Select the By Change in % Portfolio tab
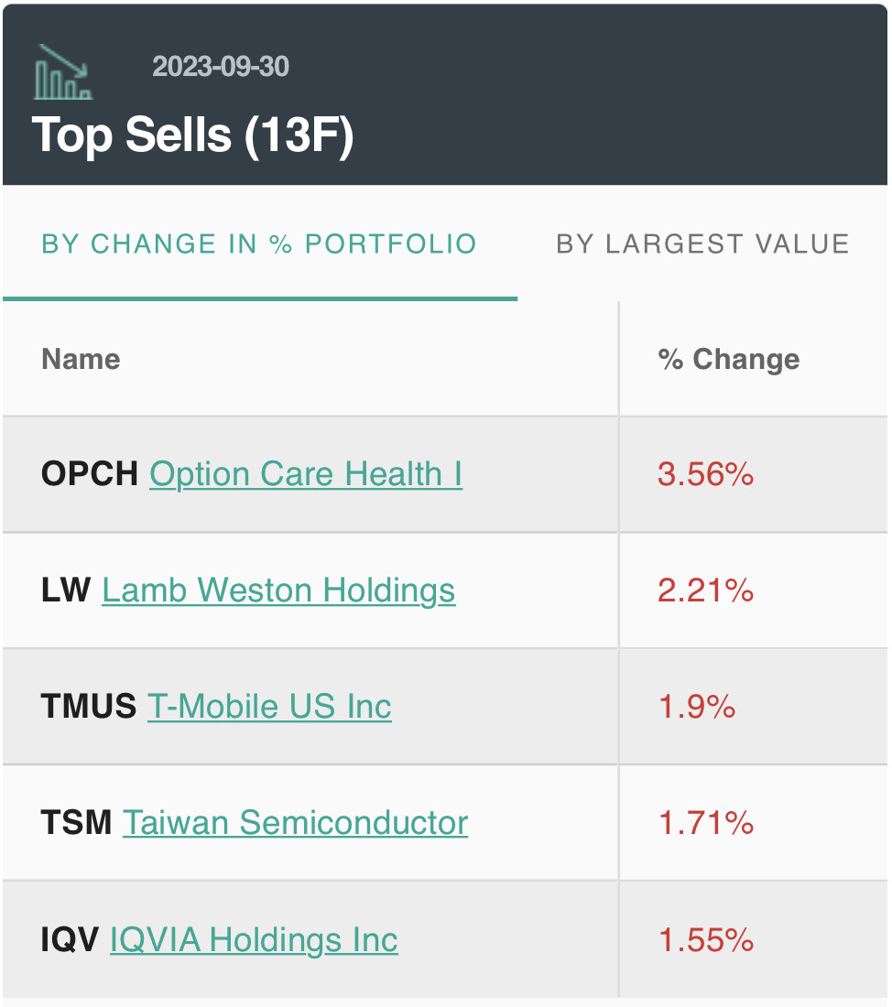Screen dimensions: 892x1007 pos(259,244)
